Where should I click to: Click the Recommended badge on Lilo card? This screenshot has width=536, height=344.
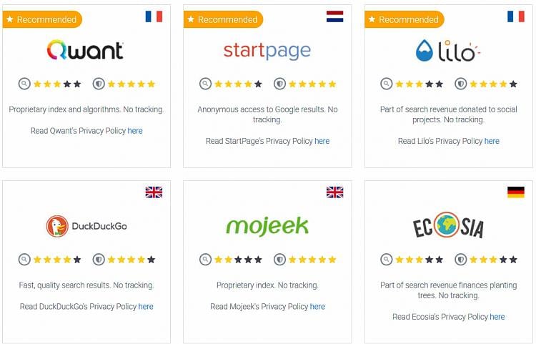point(404,19)
